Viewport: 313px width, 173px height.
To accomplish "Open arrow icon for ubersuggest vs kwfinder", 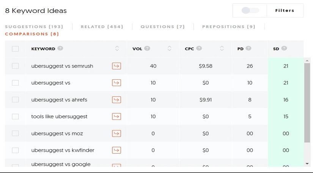I will coord(116,150).
